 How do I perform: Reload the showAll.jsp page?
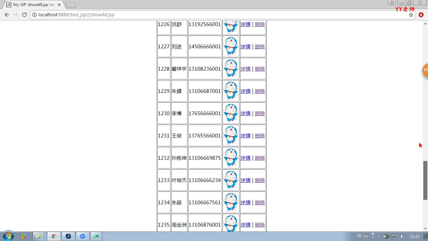[x=24, y=15]
